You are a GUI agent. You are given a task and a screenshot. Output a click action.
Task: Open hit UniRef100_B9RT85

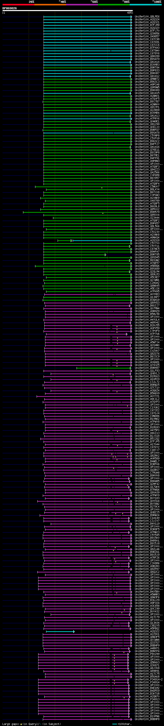tap(147, 254)
